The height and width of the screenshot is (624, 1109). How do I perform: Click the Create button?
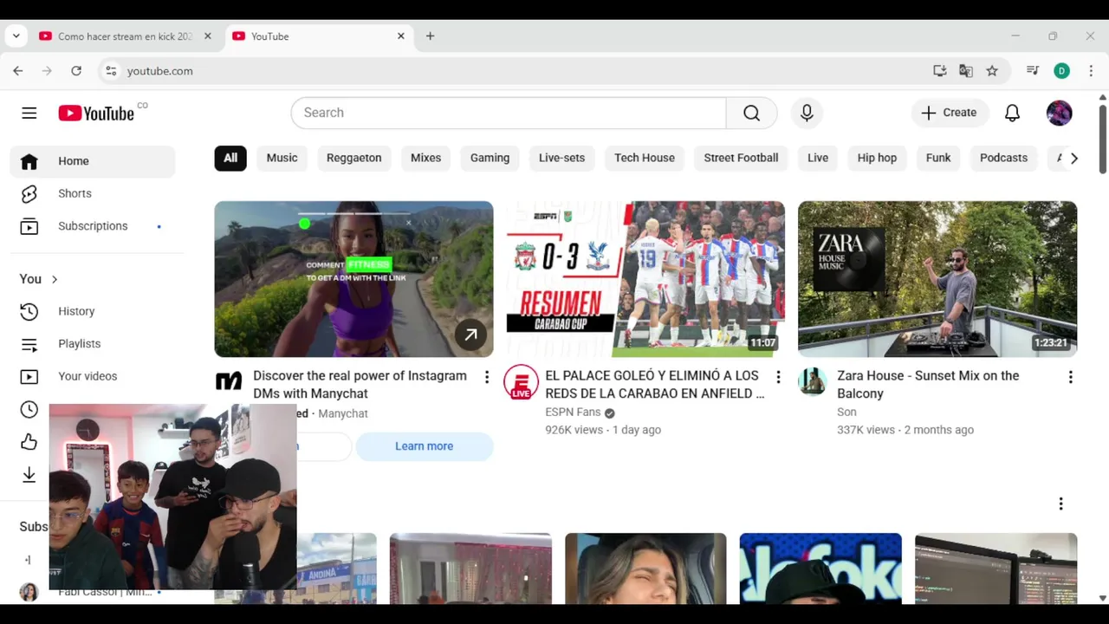(950, 113)
